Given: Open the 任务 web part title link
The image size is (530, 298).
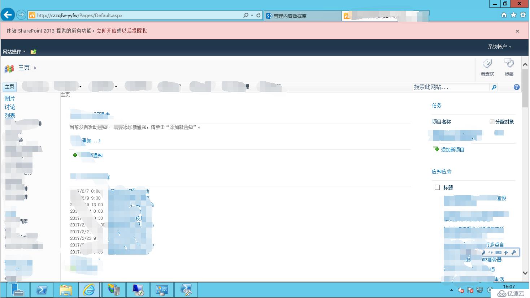Looking at the screenshot, I should (436, 105).
